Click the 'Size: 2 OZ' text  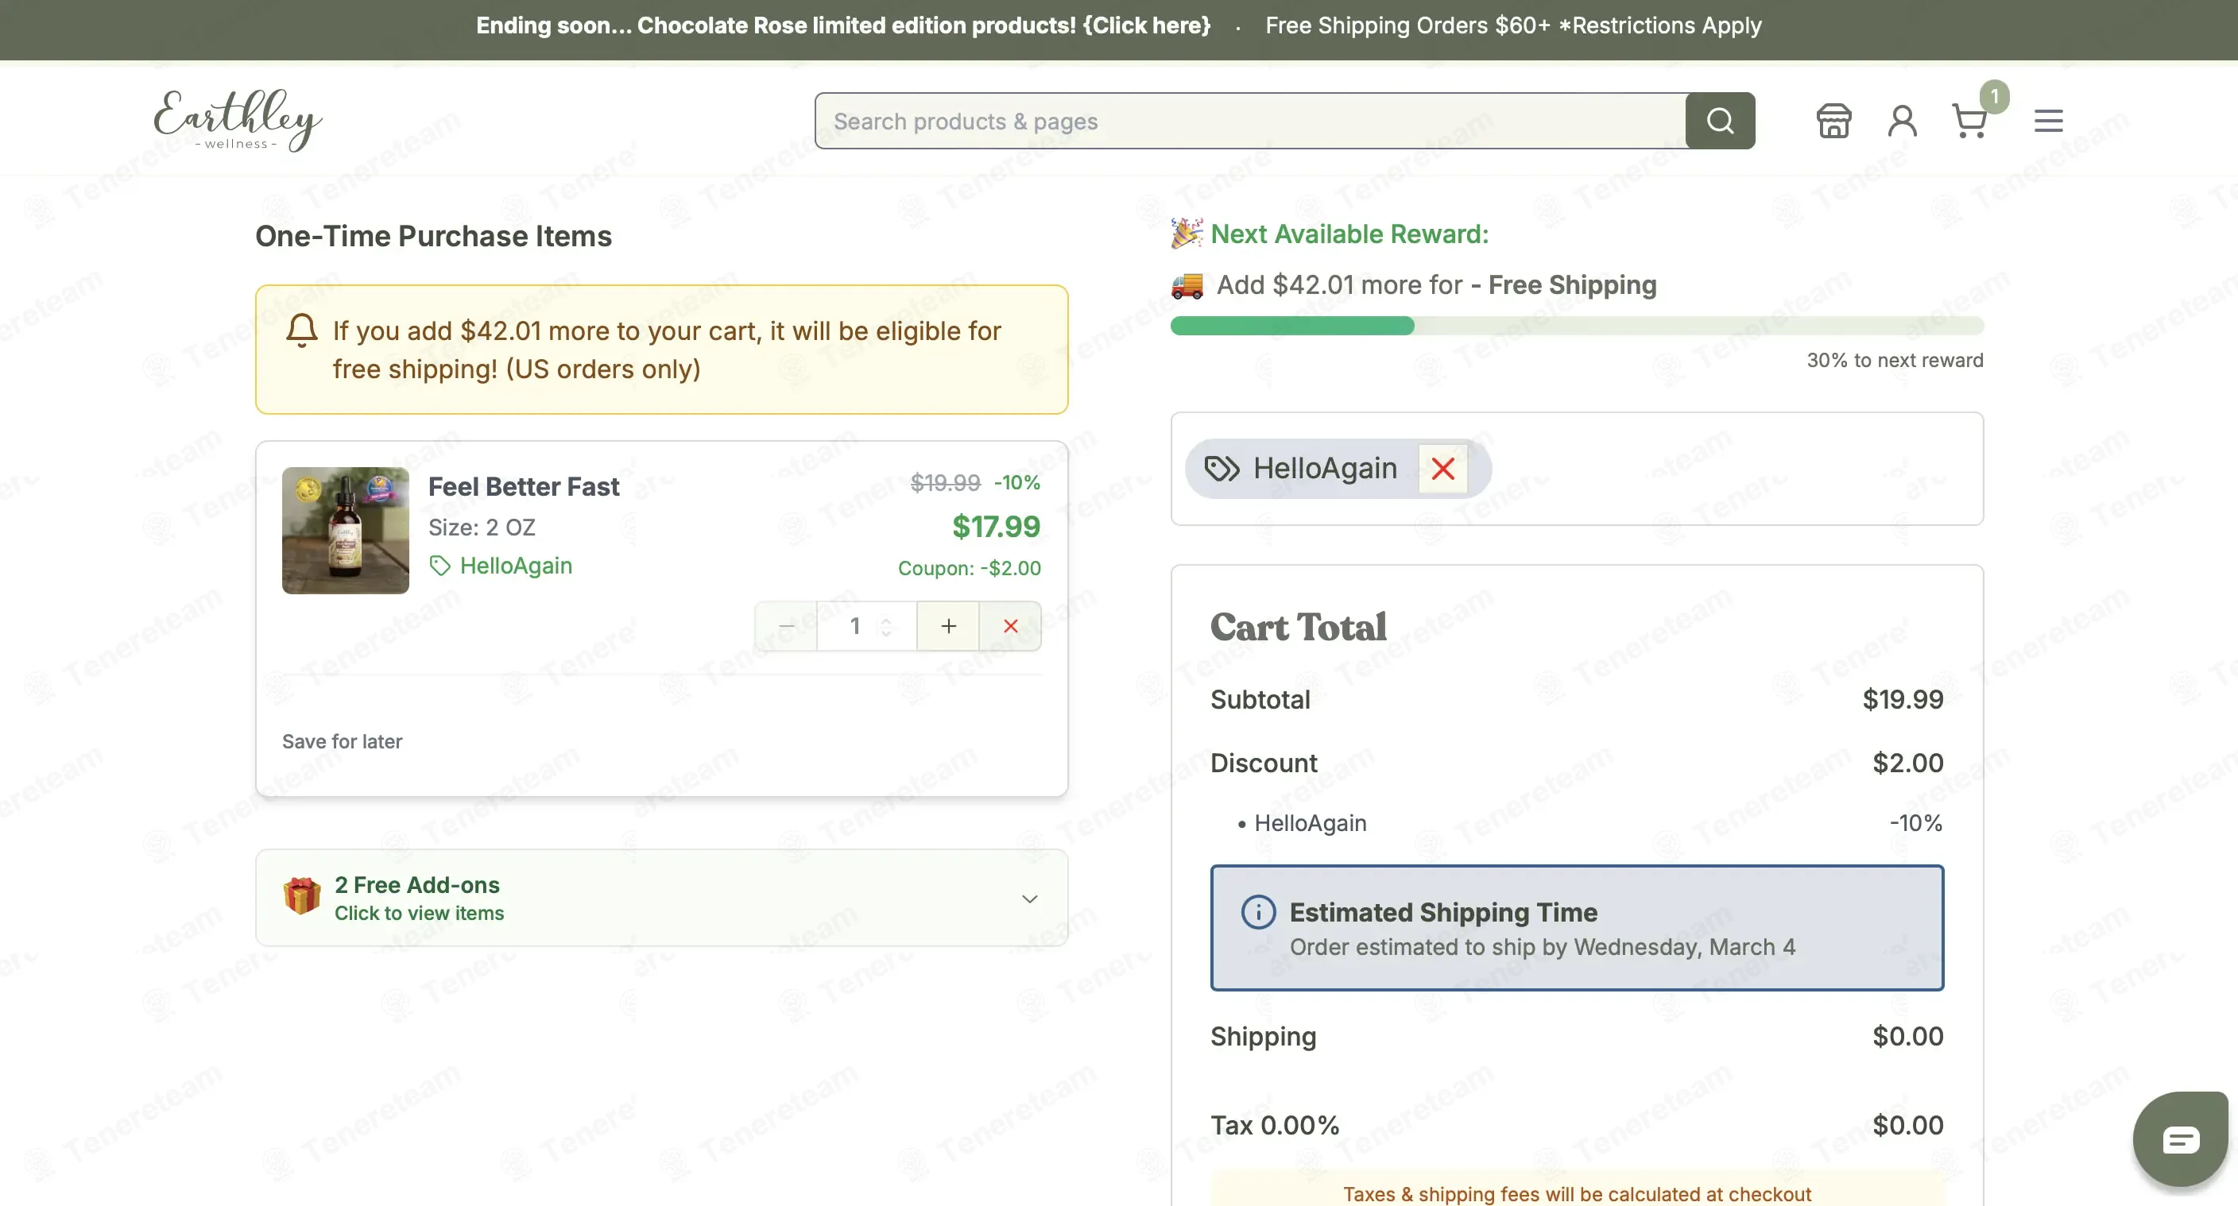click(482, 527)
